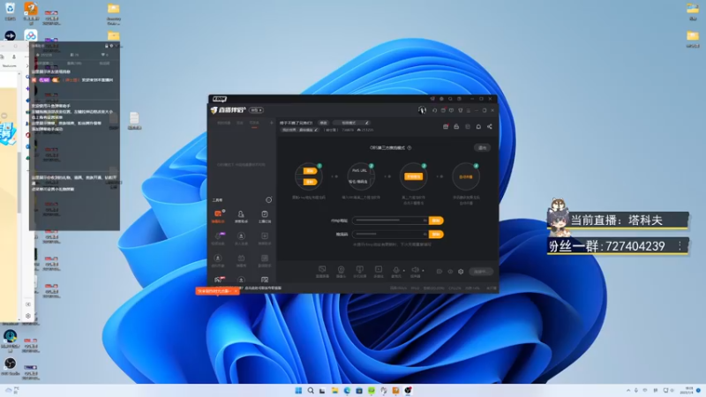This screenshot has height=397, width=706.
Task: Expand microphone options arrow
Action: pos(404,271)
